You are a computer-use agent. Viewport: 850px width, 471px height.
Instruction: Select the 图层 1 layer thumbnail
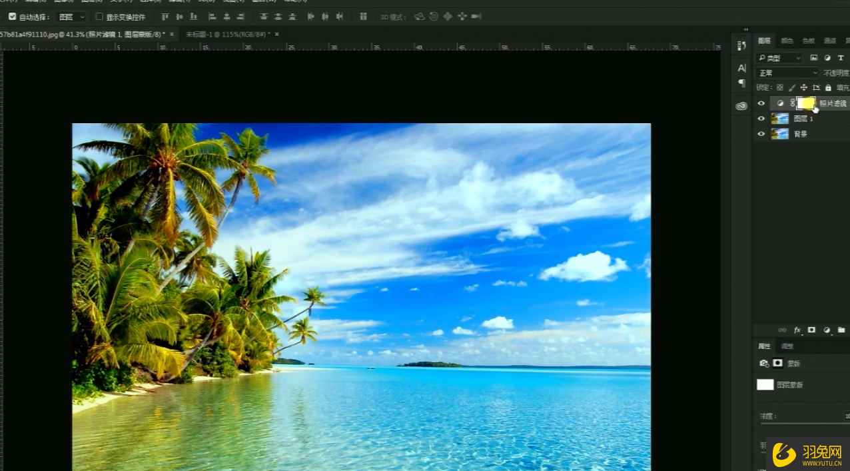(780, 119)
